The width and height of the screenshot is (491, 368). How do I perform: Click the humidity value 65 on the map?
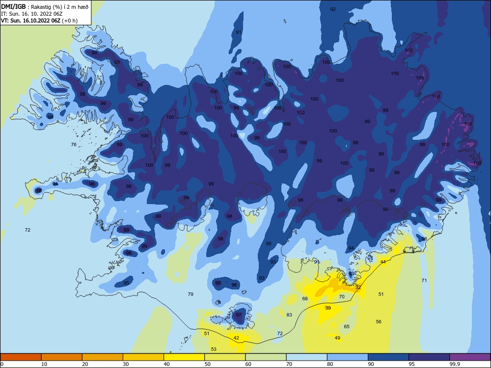[x=347, y=326]
